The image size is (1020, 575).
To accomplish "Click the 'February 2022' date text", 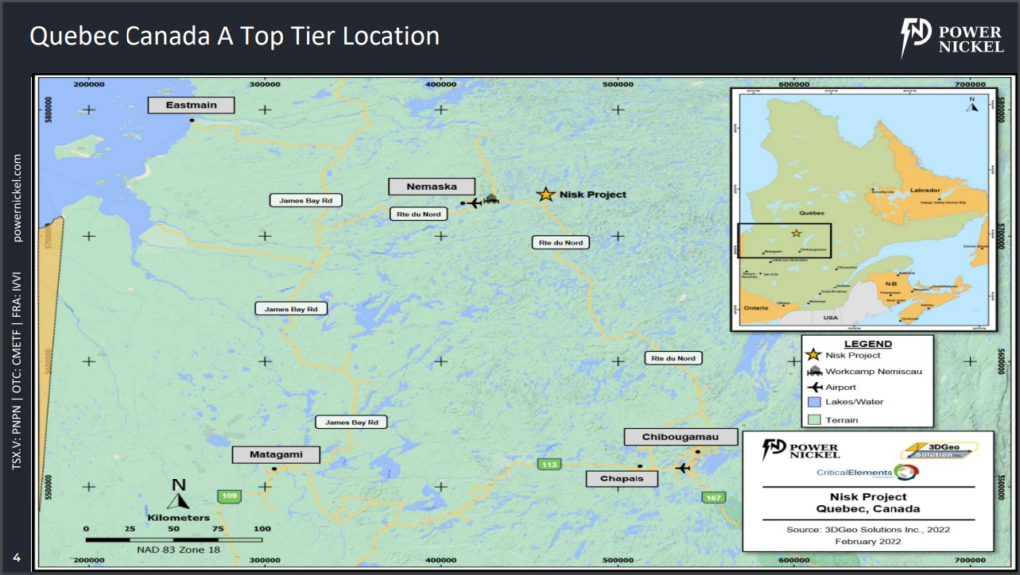I will [x=868, y=541].
